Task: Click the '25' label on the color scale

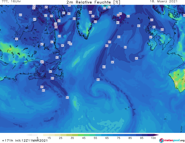Action: tap(61, 138)
